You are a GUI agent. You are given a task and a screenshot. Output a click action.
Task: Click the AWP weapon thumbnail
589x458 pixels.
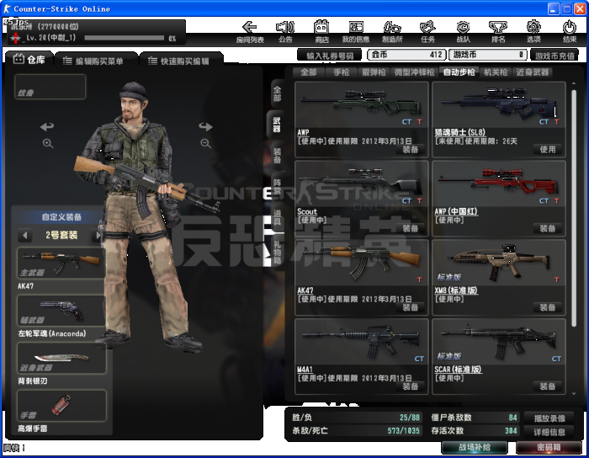(x=361, y=104)
